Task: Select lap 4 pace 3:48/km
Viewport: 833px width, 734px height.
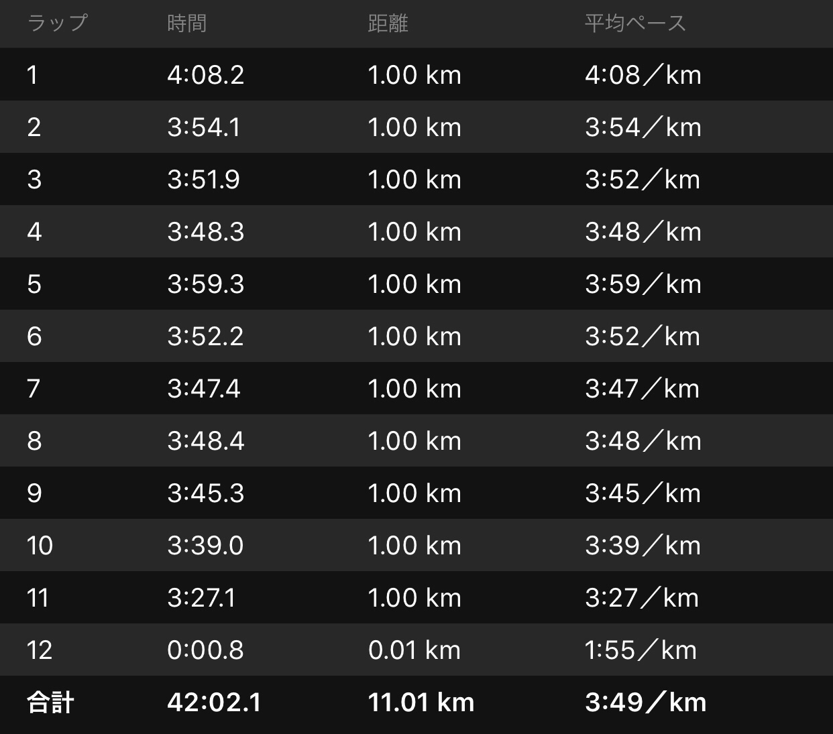Action: (643, 232)
